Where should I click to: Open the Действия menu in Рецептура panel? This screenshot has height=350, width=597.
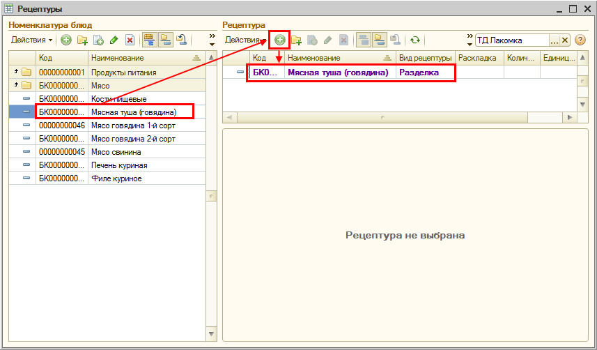point(242,40)
